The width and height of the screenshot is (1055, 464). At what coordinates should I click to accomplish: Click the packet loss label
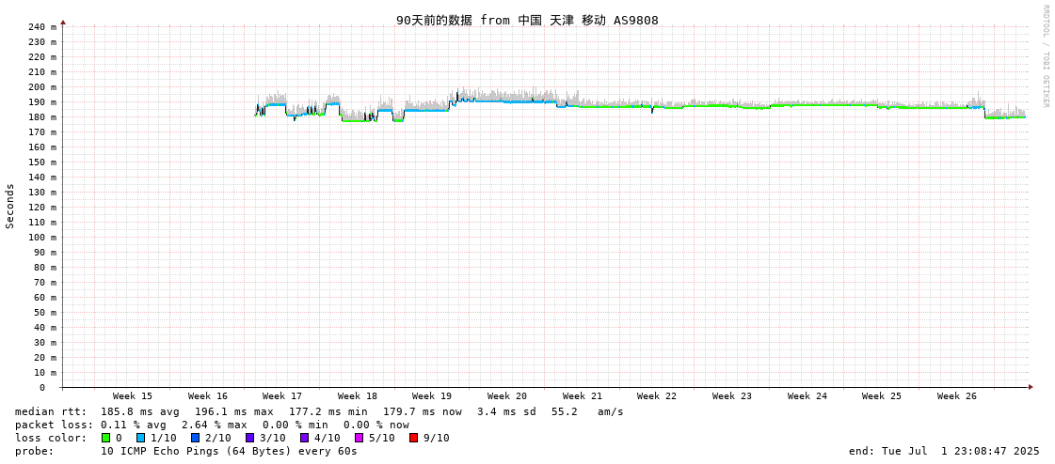(54, 425)
